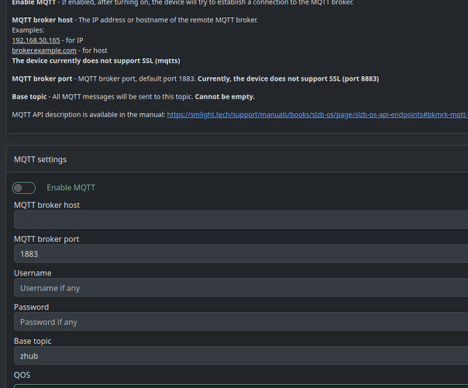
Task: Click the broker port field showing 1883
Action: tap(240, 254)
